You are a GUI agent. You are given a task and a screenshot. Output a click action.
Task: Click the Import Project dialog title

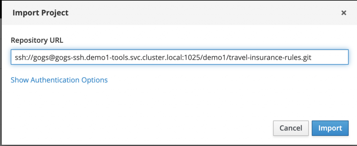(x=40, y=13)
